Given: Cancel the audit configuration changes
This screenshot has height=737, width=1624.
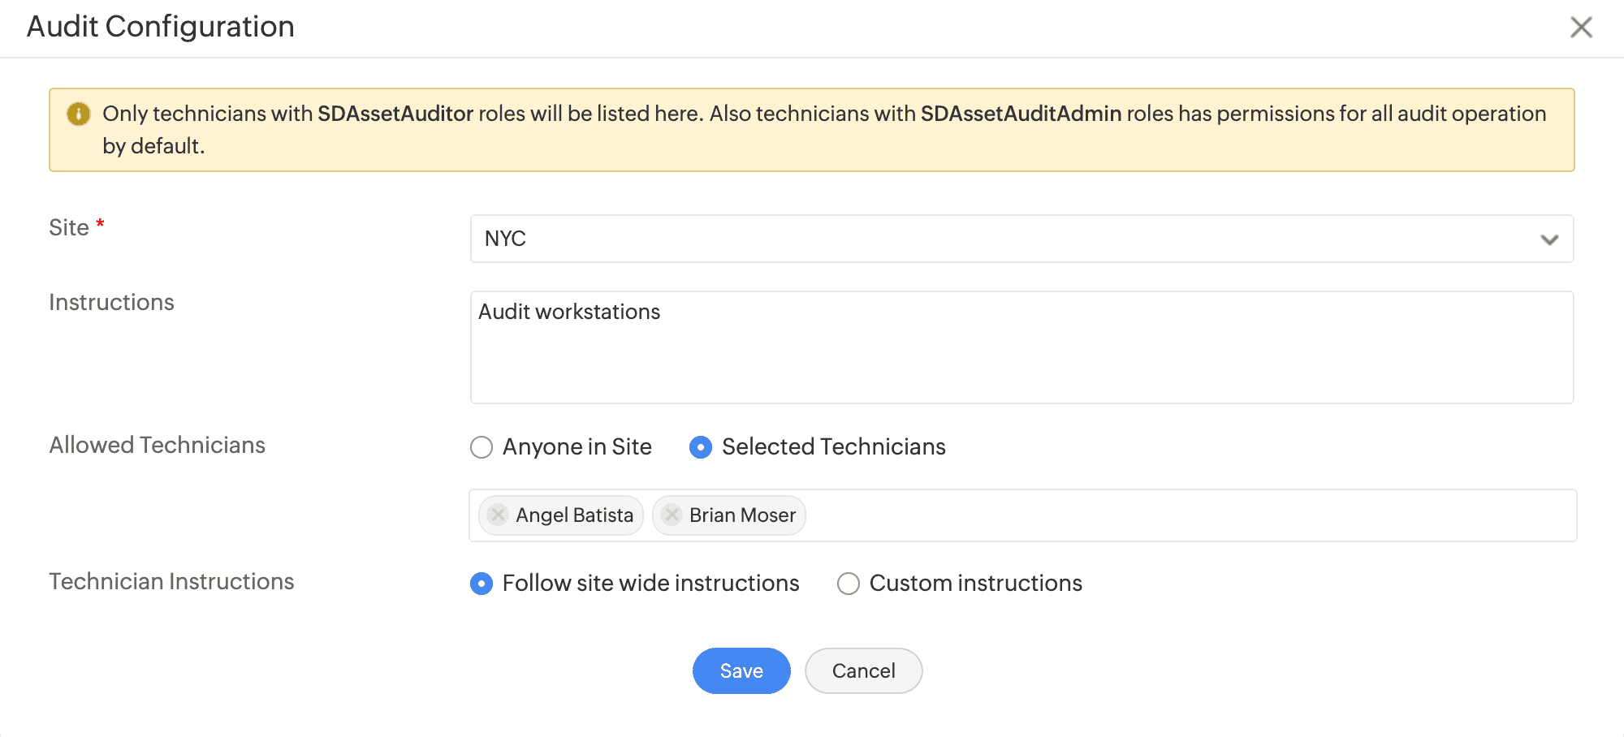Looking at the screenshot, I should 863,670.
